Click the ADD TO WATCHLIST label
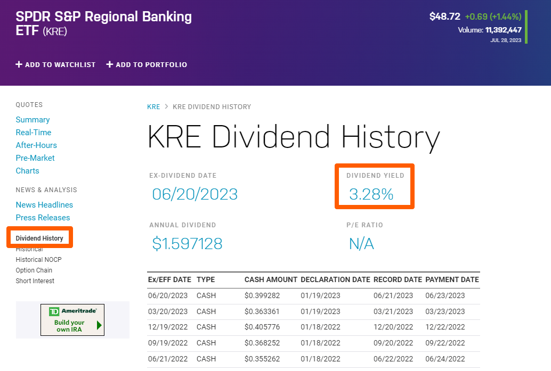The image size is (551, 371). (x=60, y=64)
